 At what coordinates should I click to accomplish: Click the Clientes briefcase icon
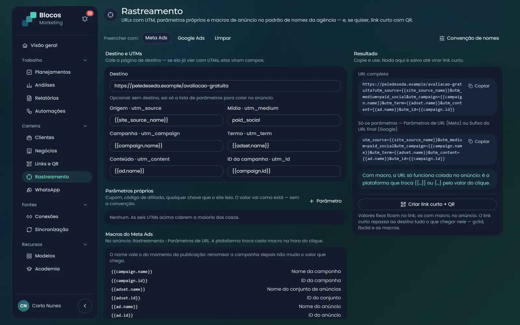[29, 137]
